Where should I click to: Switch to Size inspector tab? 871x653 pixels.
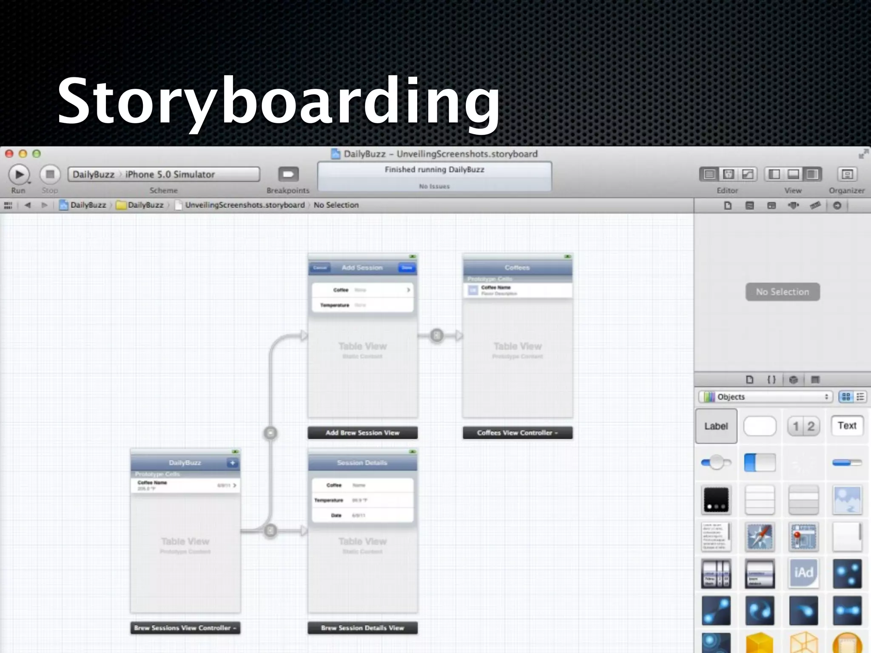tap(815, 206)
